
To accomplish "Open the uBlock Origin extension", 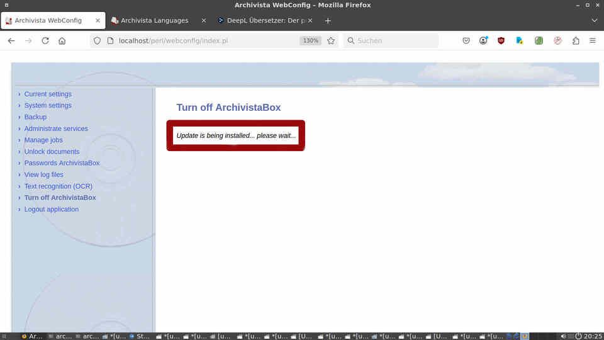I will click(x=501, y=40).
